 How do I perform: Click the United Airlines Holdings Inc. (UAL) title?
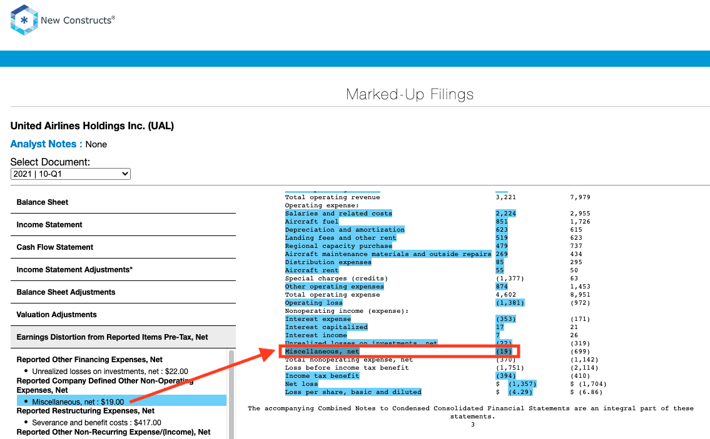coord(92,126)
